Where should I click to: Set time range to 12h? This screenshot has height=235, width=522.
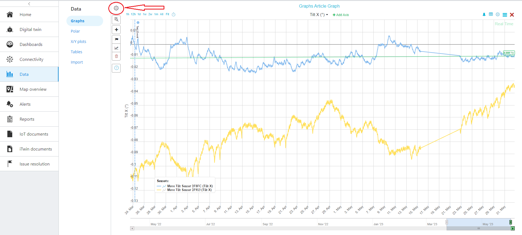133,14
